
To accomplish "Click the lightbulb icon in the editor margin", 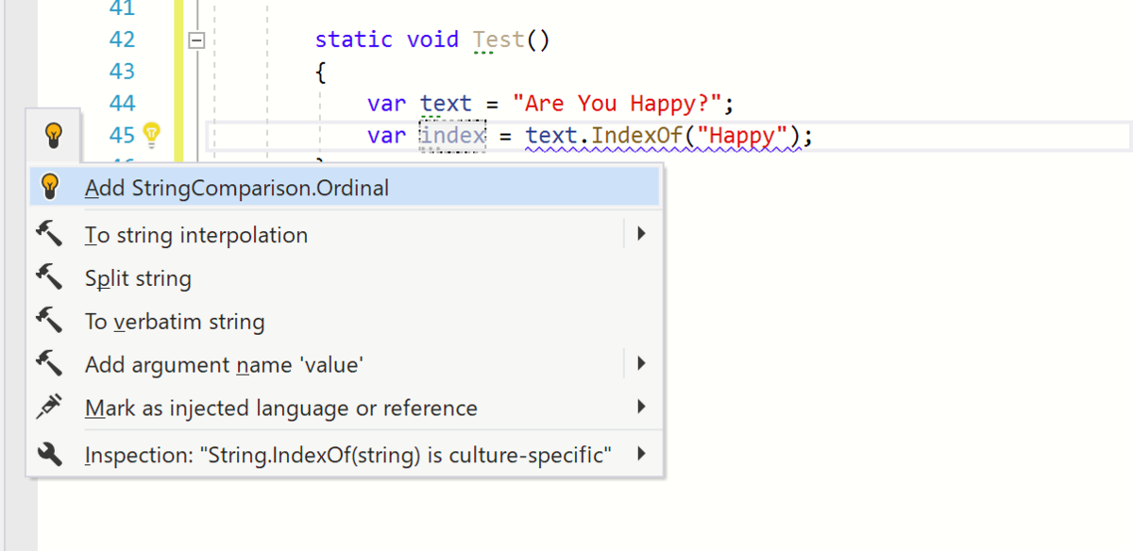I will coord(53,135).
